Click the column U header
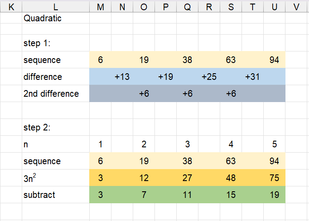 click(x=274, y=7)
